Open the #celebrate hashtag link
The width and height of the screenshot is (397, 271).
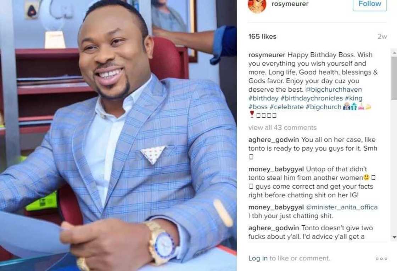coord(286,107)
